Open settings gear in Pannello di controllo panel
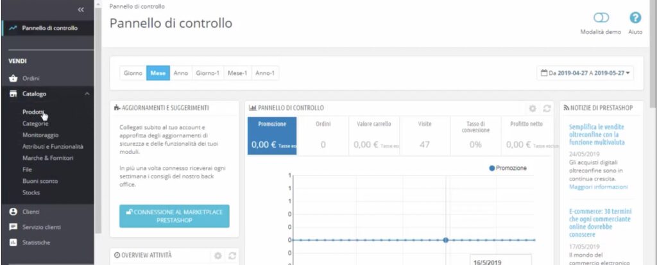 [532, 108]
